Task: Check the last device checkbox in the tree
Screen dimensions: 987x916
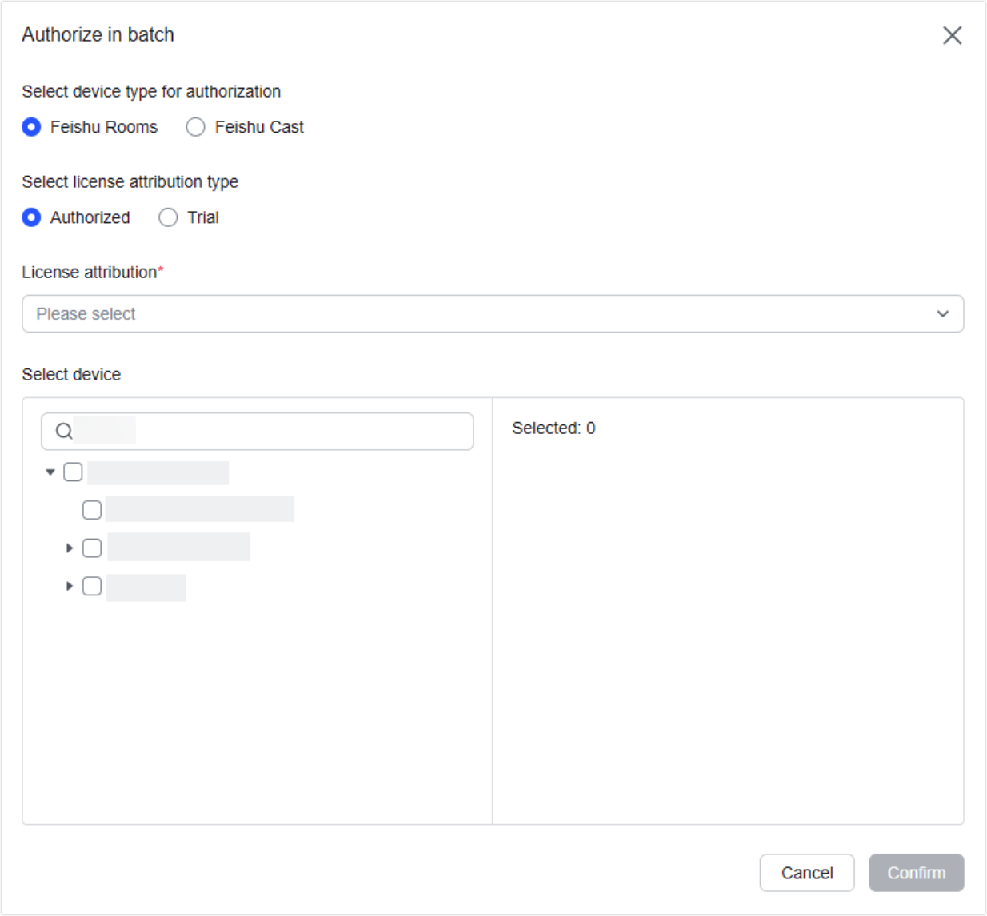Action: tap(92, 586)
